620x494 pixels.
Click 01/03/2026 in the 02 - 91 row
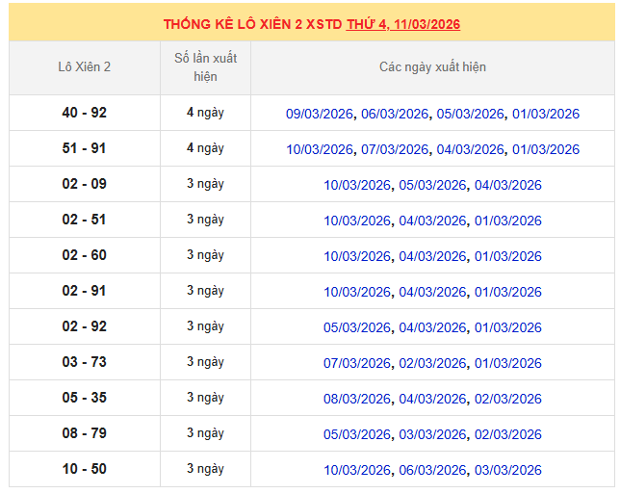coord(507,292)
